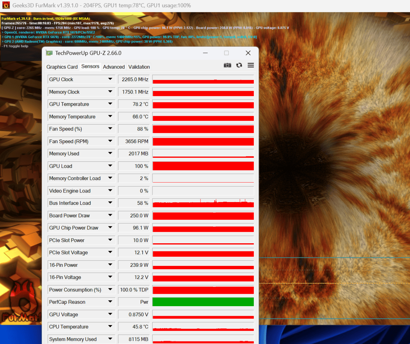Click the "TechPowerUp GPU-Z 2.66.0" window title

pos(88,53)
